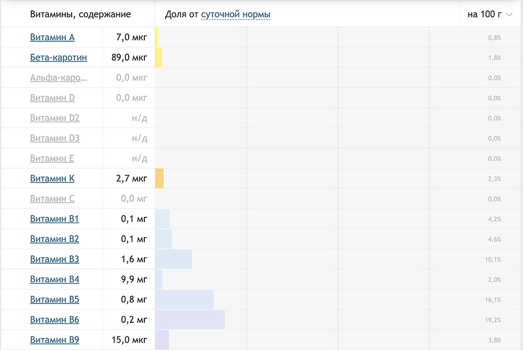Open the Витамин D2 link

55,118
